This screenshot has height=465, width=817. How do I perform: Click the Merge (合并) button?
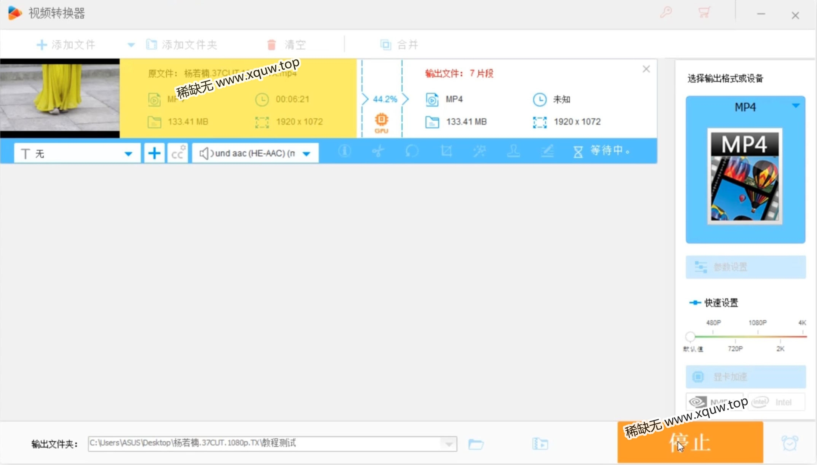pyautogui.click(x=399, y=45)
